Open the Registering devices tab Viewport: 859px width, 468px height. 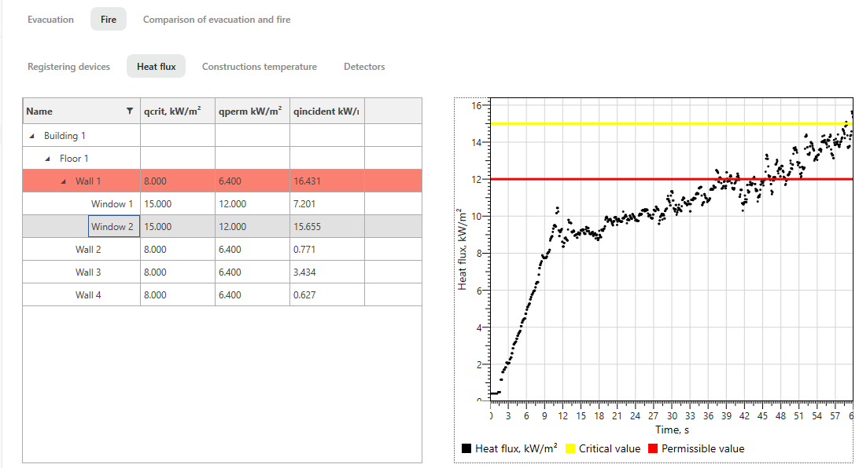(x=68, y=66)
